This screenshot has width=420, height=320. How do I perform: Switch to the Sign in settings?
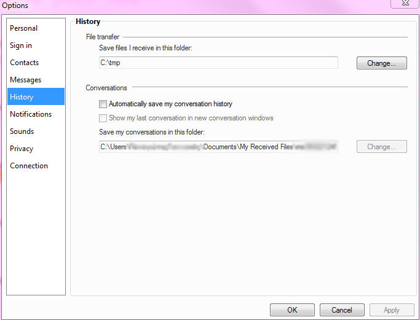click(21, 45)
